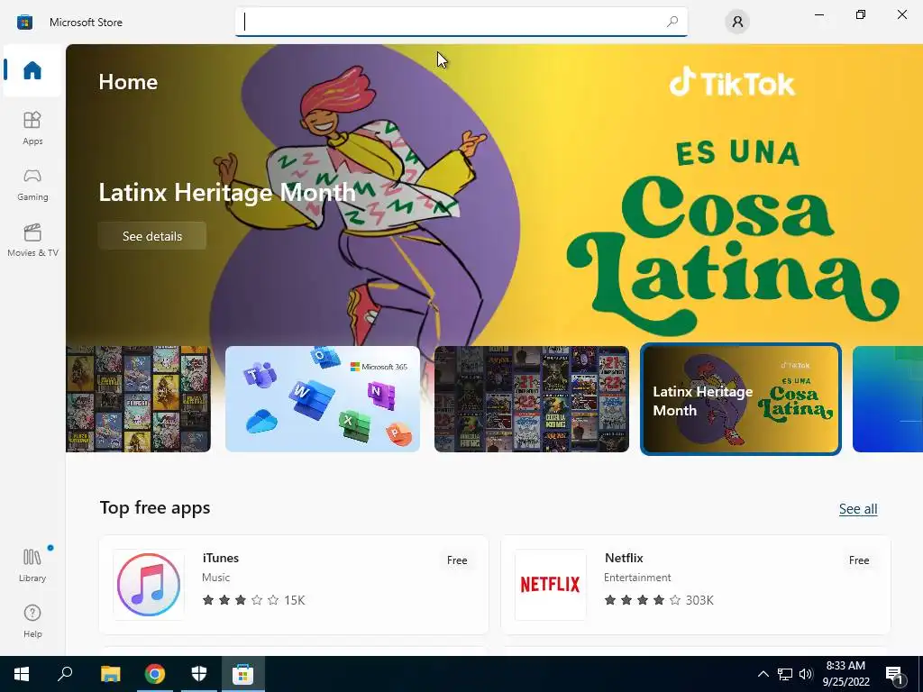Click the iTunes app title

221,558
